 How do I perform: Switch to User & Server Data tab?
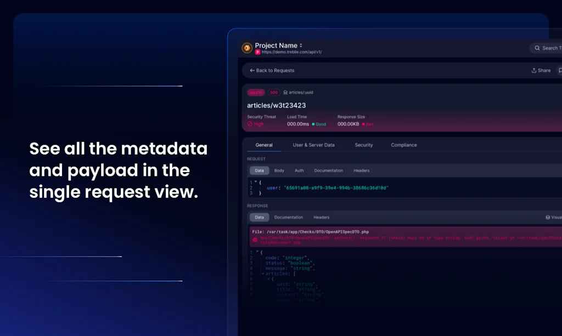pos(313,145)
